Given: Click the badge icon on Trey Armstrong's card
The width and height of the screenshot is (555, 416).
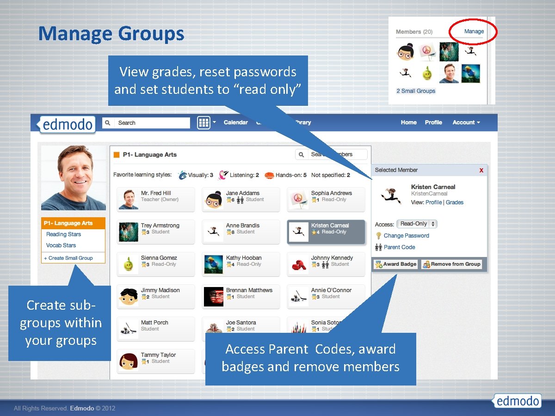Looking at the screenshot, I should tap(143, 232).
